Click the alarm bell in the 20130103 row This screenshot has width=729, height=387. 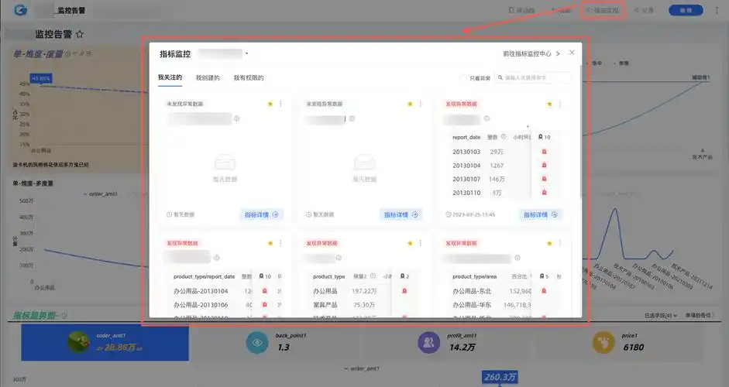tap(544, 152)
